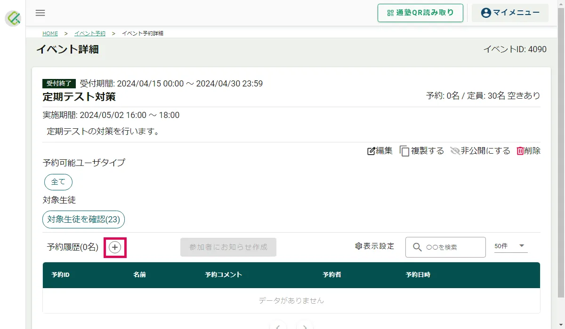Image resolution: width=565 pixels, height=329 pixels.
Task: Go to イベント予約 breadcrumb link
Action: 90,33
